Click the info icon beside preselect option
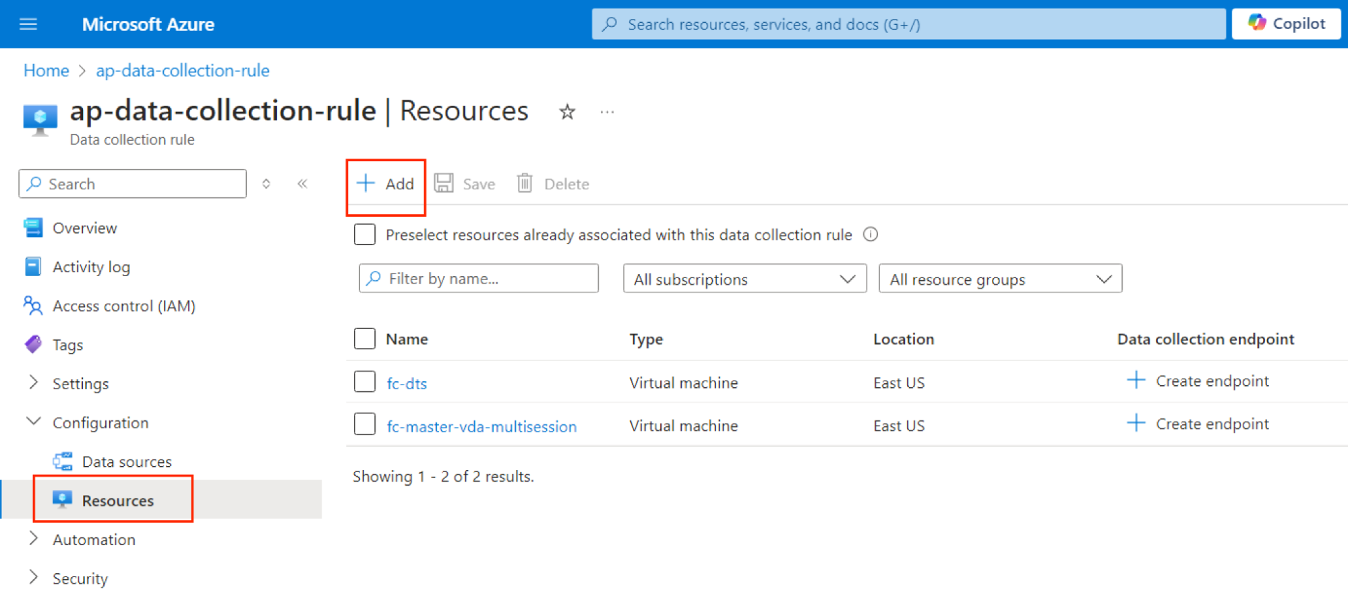The height and width of the screenshot is (592, 1348). coord(871,234)
